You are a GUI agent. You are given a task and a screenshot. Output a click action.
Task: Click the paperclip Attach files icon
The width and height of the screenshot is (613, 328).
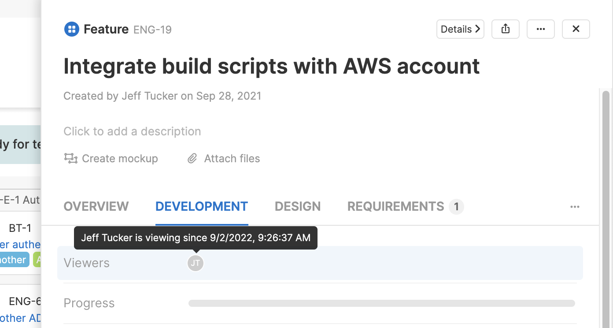[192, 159]
